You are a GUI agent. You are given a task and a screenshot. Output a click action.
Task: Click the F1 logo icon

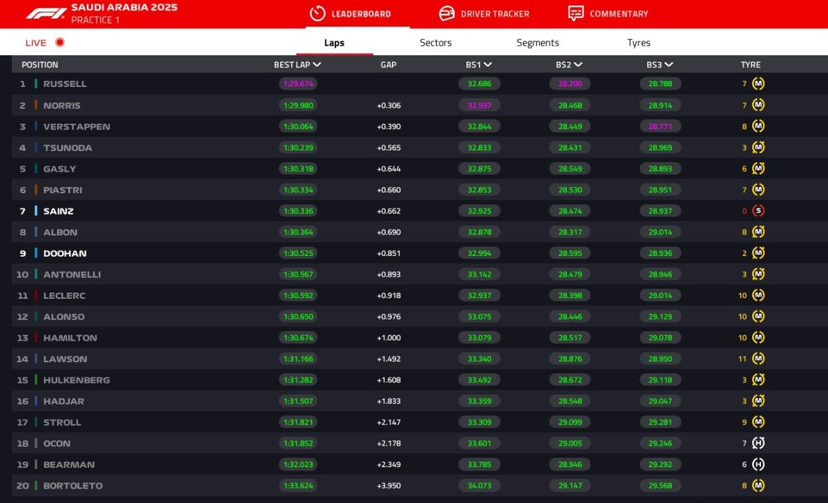[46, 13]
